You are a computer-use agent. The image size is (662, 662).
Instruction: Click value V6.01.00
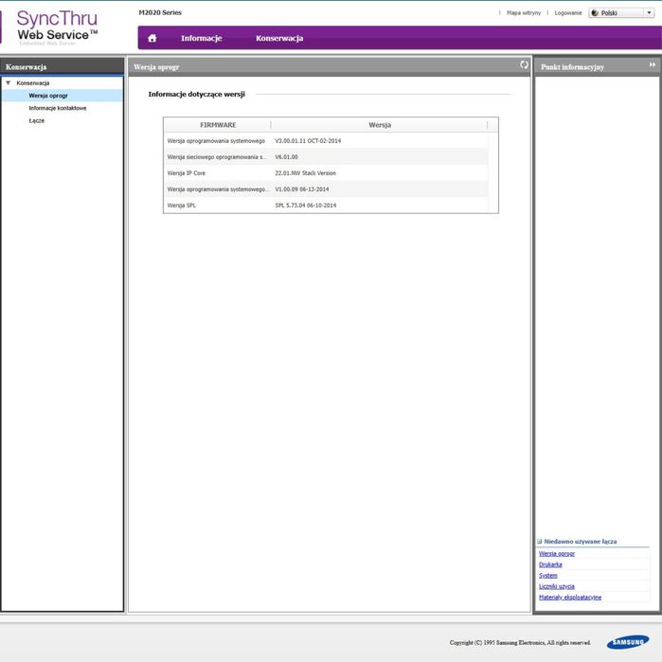click(x=286, y=157)
